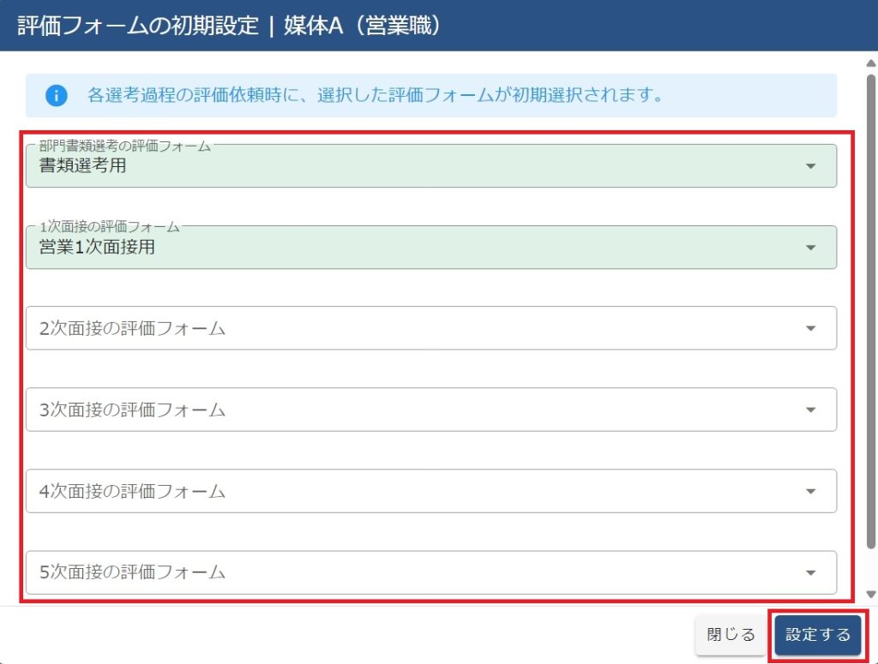Click the scrollbar up arrow
The width and height of the screenshot is (878, 664).
(x=871, y=63)
